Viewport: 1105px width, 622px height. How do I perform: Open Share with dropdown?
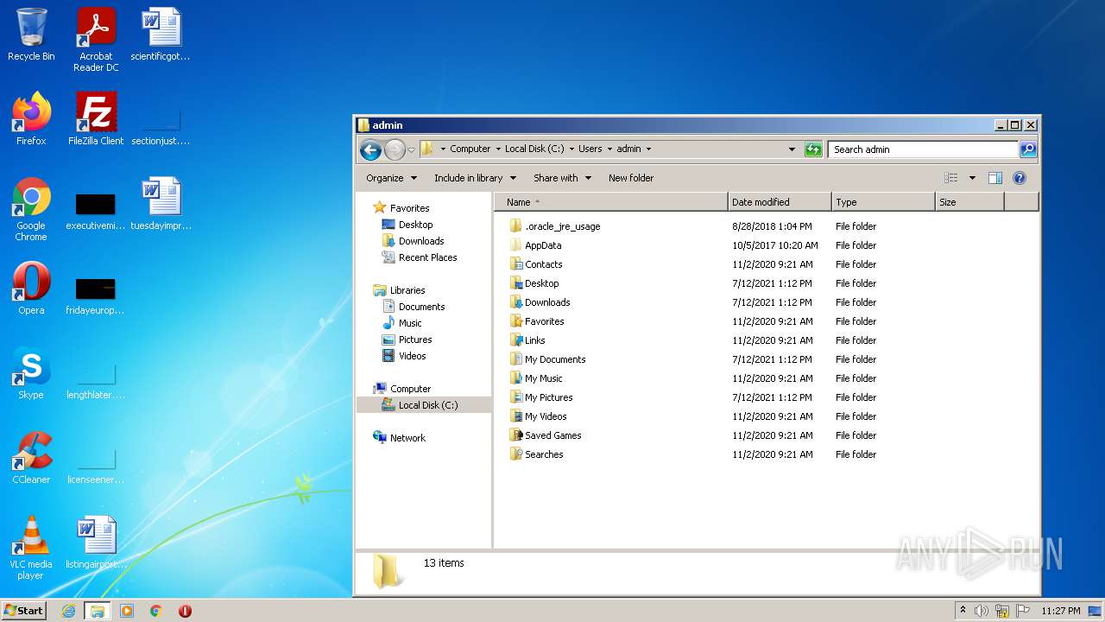562,178
